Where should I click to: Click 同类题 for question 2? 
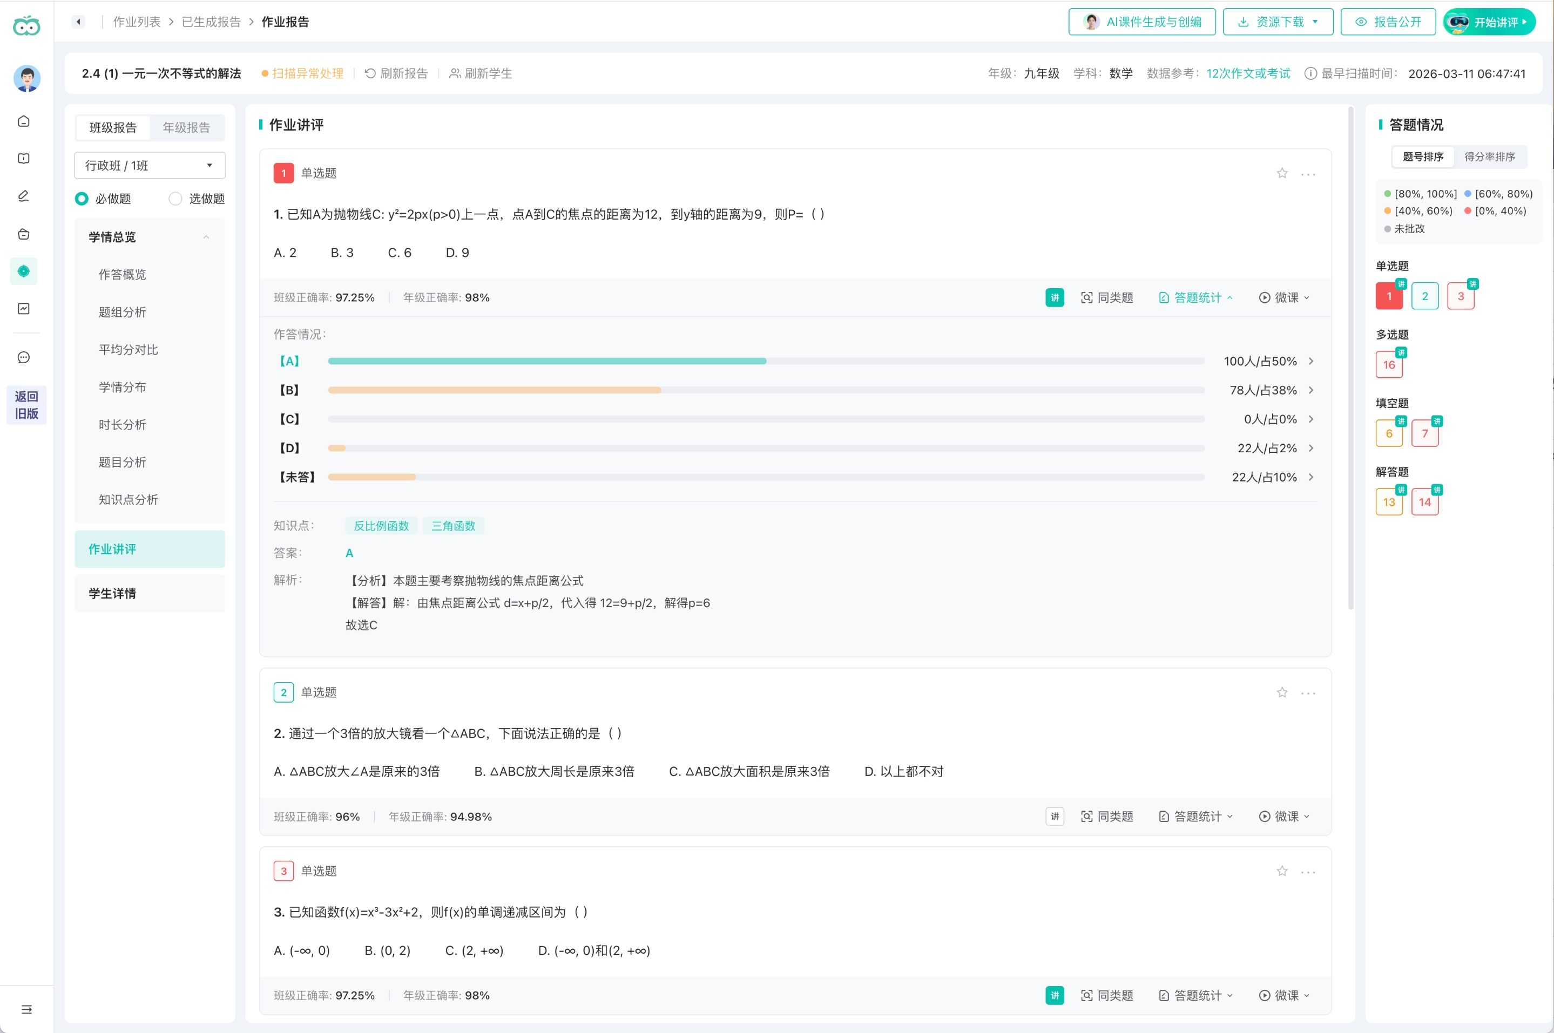click(1107, 816)
